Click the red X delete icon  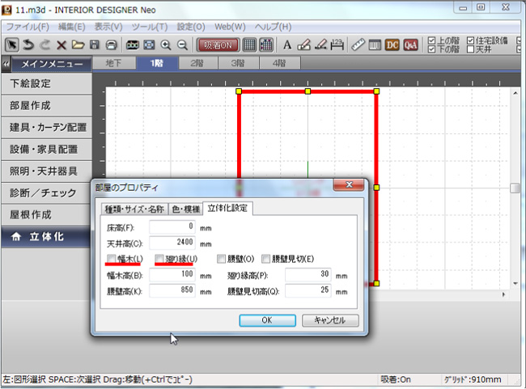[61, 44]
